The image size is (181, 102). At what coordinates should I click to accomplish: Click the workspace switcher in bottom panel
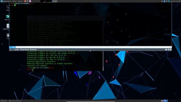click(x=166, y=101)
